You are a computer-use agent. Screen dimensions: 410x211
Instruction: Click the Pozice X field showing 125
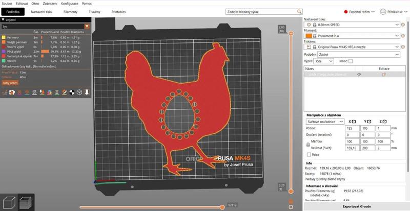point(352,128)
